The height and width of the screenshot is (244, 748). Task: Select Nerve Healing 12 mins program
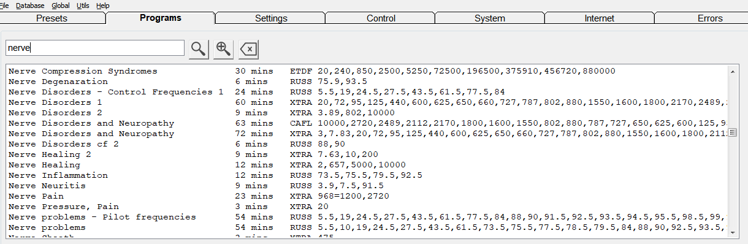(367, 165)
